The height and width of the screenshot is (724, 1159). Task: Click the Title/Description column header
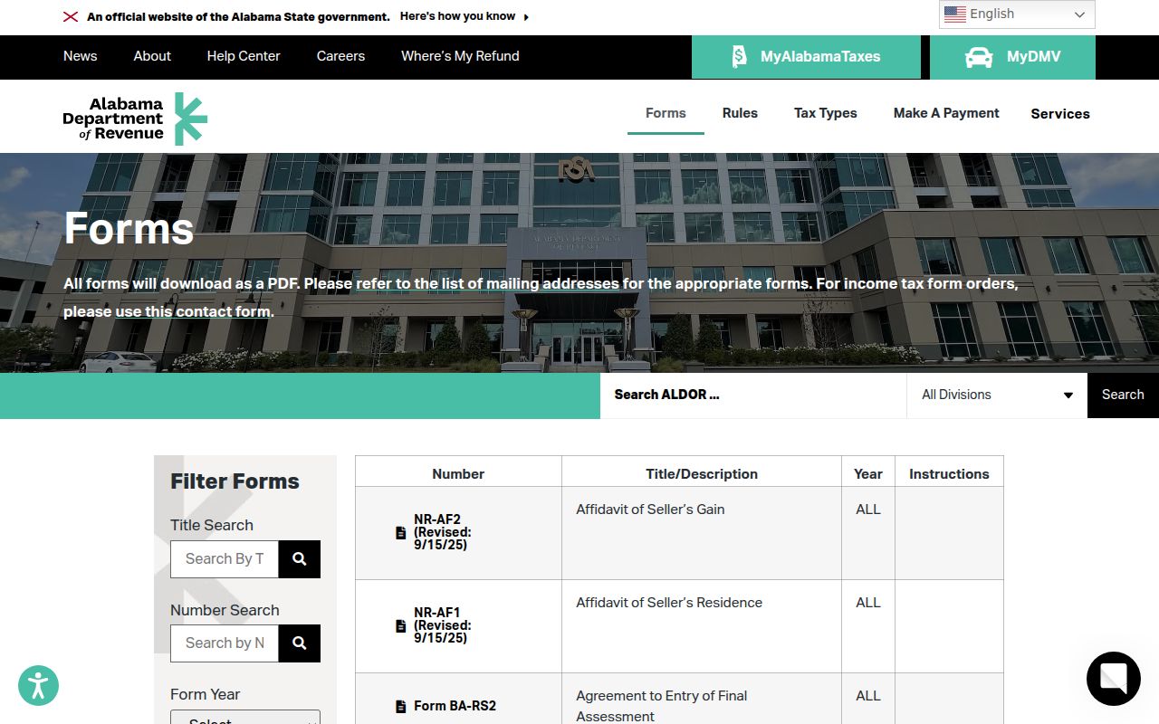coord(702,474)
